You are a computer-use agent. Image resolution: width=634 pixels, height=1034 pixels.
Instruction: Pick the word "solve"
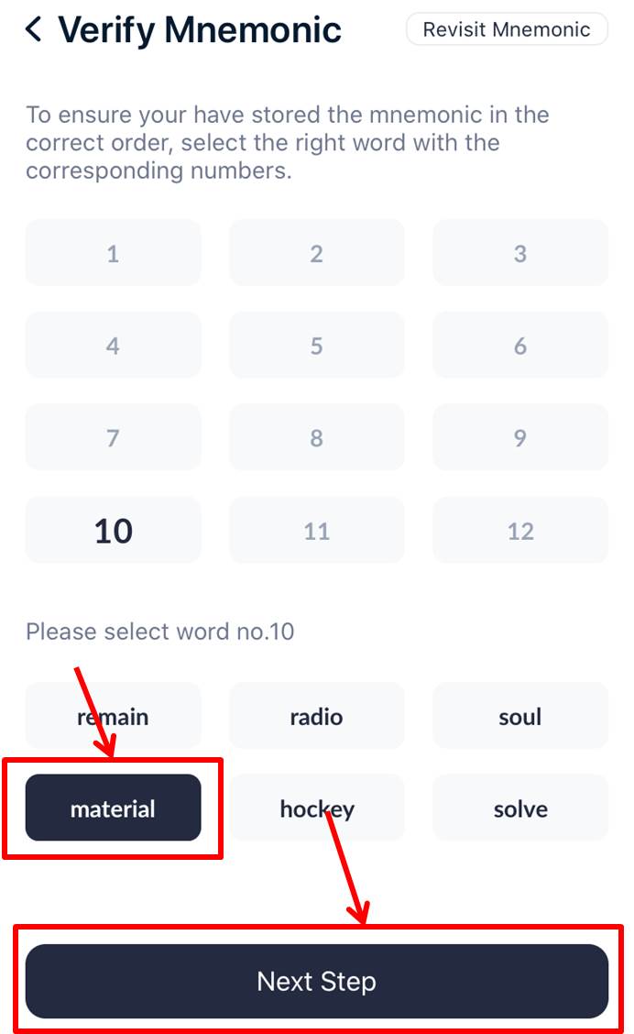[x=519, y=808]
